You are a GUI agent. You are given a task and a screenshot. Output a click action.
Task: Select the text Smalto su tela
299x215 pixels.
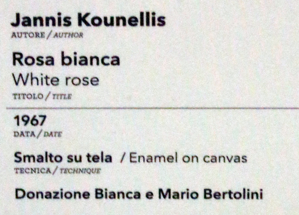coord(63,158)
